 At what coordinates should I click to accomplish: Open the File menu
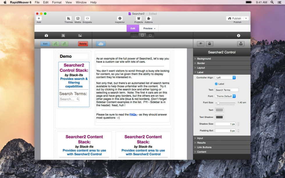tap(37, 2)
